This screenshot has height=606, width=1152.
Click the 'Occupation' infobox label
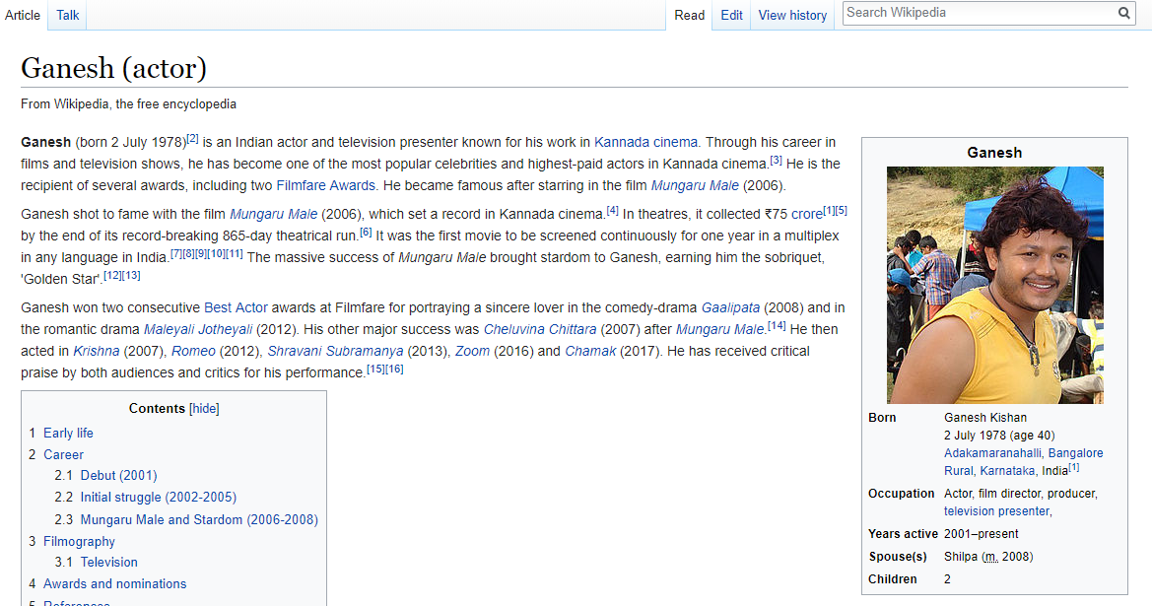(902, 494)
